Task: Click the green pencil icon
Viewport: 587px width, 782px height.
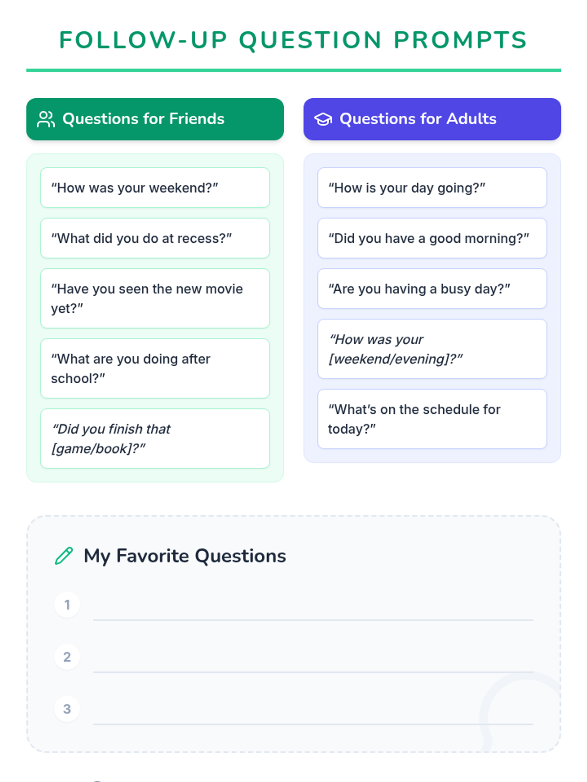Action: [64, 556]
